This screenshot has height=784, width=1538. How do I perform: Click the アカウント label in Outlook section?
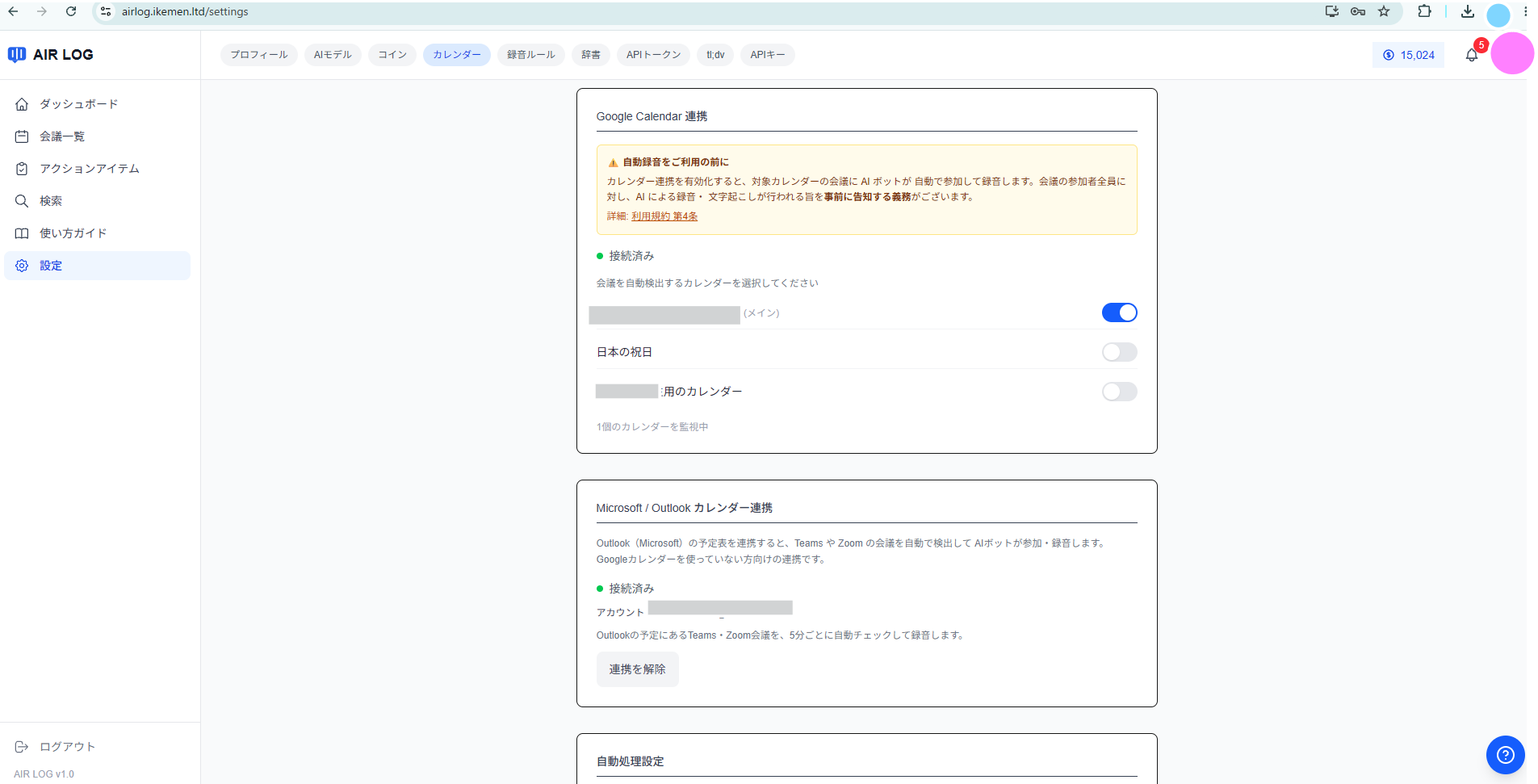[x=620, y=613]
